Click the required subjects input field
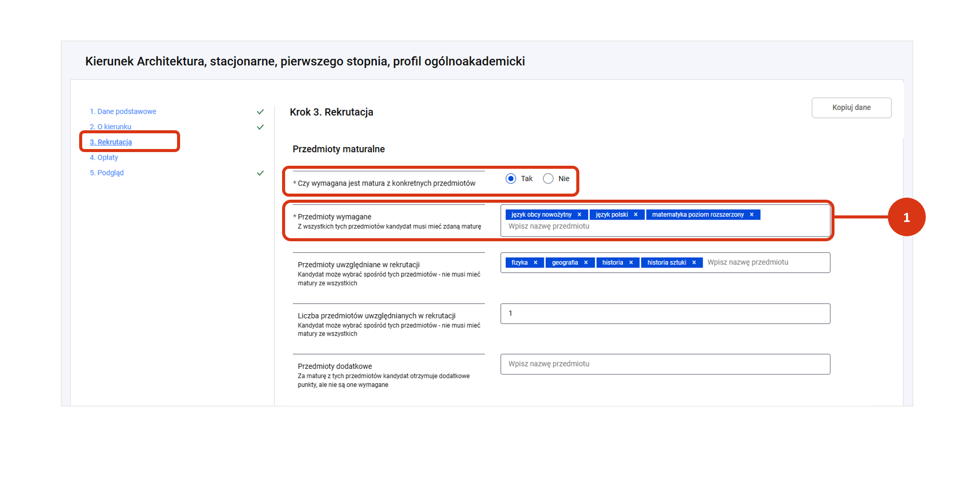 click(x=659, y=227)
